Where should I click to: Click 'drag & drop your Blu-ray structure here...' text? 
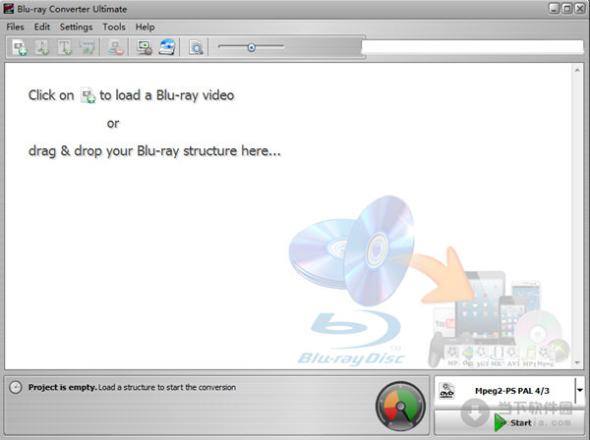[x=154, y=151]
